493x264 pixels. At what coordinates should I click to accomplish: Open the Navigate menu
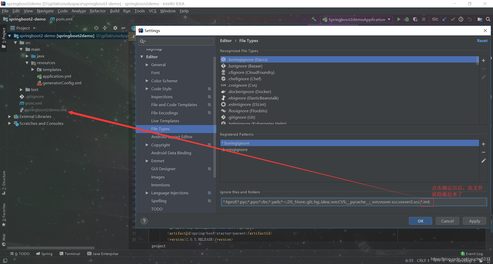pyautogui.click(x=45, y=11)
